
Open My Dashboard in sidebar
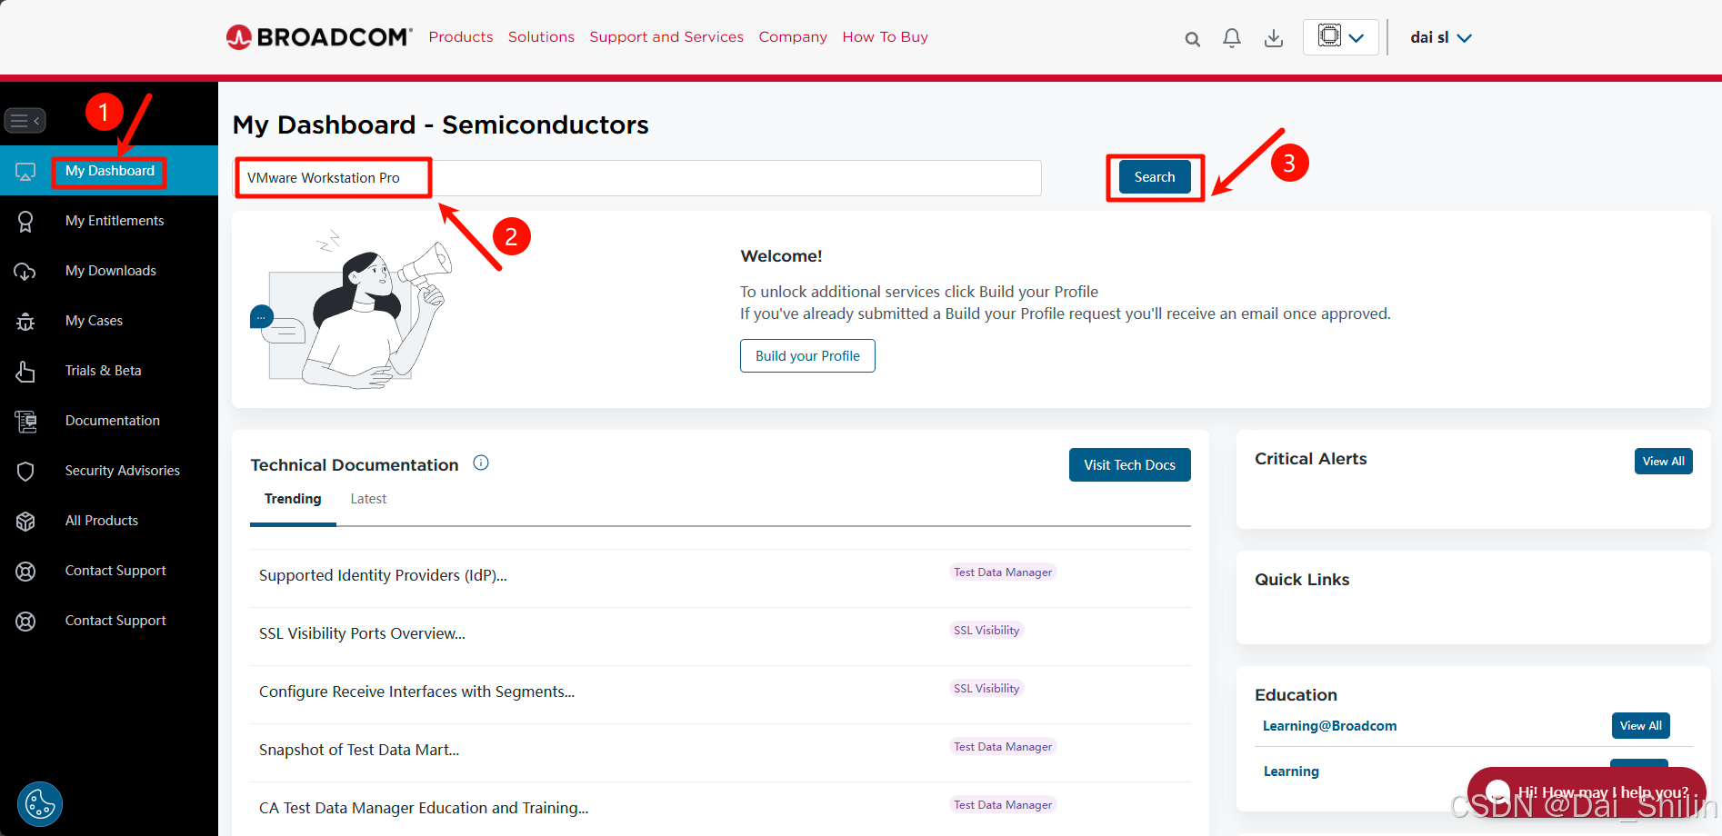(110, 171)
